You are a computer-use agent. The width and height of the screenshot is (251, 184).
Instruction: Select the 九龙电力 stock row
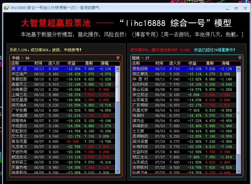[x=63, y=147]
